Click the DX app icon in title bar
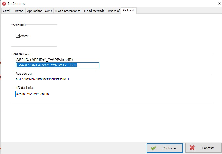 (4, 4)
